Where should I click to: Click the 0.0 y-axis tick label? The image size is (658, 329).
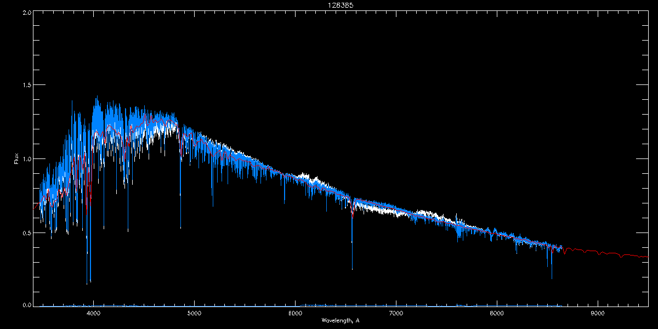27,305
